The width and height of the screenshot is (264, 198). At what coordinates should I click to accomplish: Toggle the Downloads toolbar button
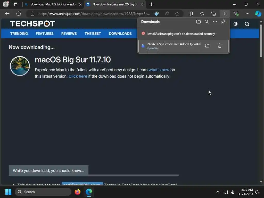[x=225, y=14]
